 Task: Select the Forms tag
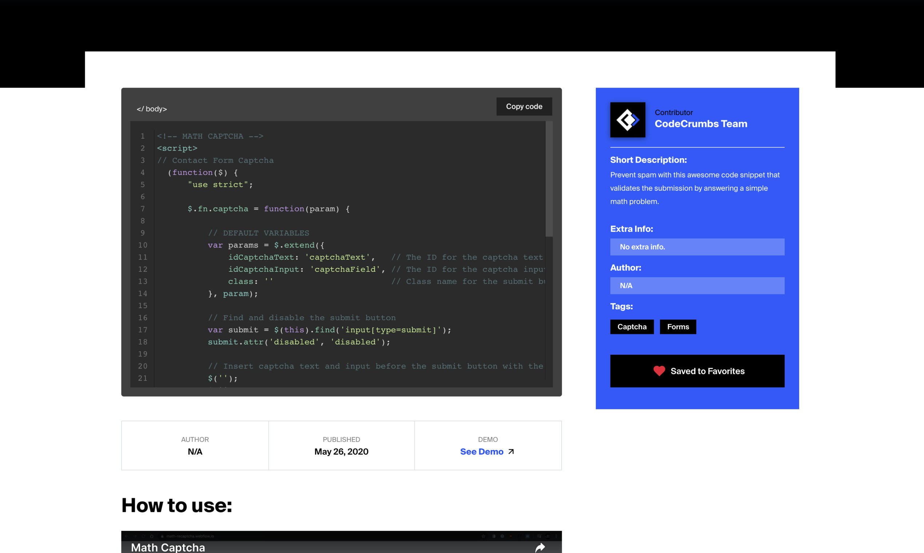click(677, 327)
